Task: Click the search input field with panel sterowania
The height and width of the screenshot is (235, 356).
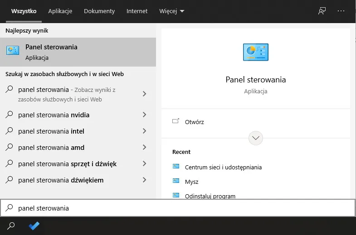Action: (x=181, y=208)
